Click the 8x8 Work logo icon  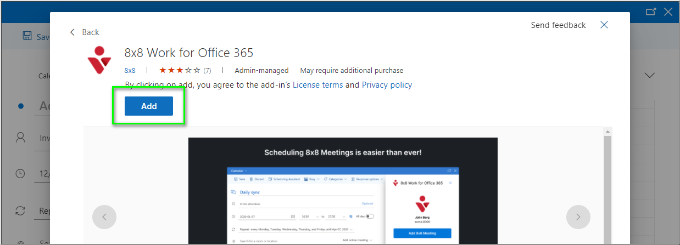pos(99,59)
